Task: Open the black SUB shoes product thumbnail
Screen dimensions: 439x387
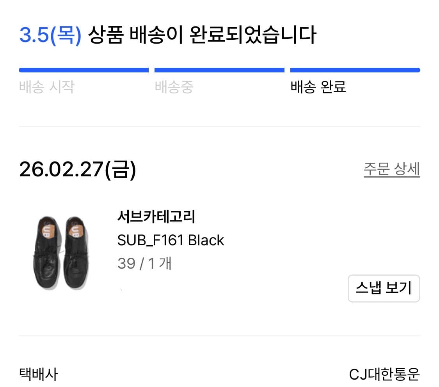Action: click(62, 252)
